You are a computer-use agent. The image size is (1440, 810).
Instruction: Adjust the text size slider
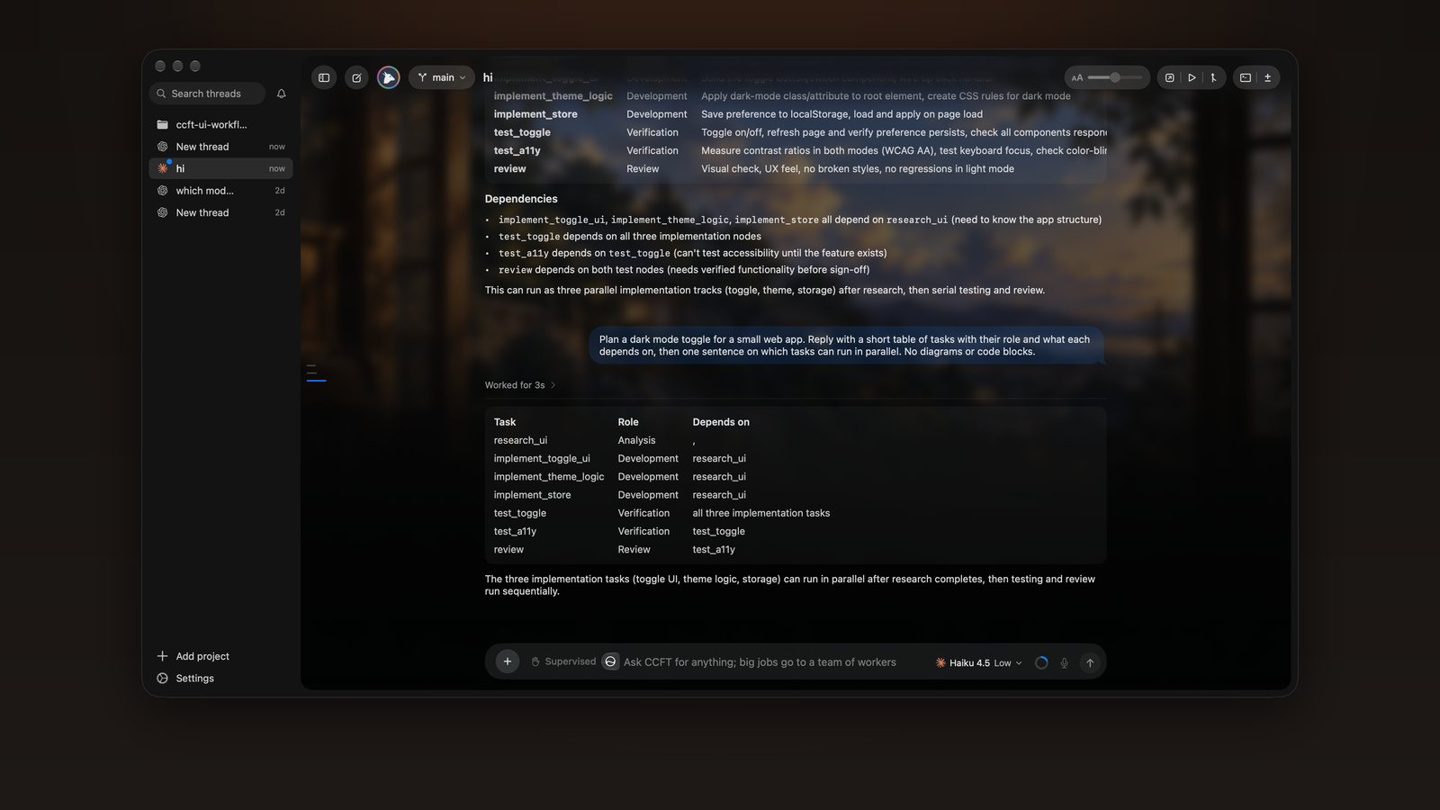[1115, 77]
